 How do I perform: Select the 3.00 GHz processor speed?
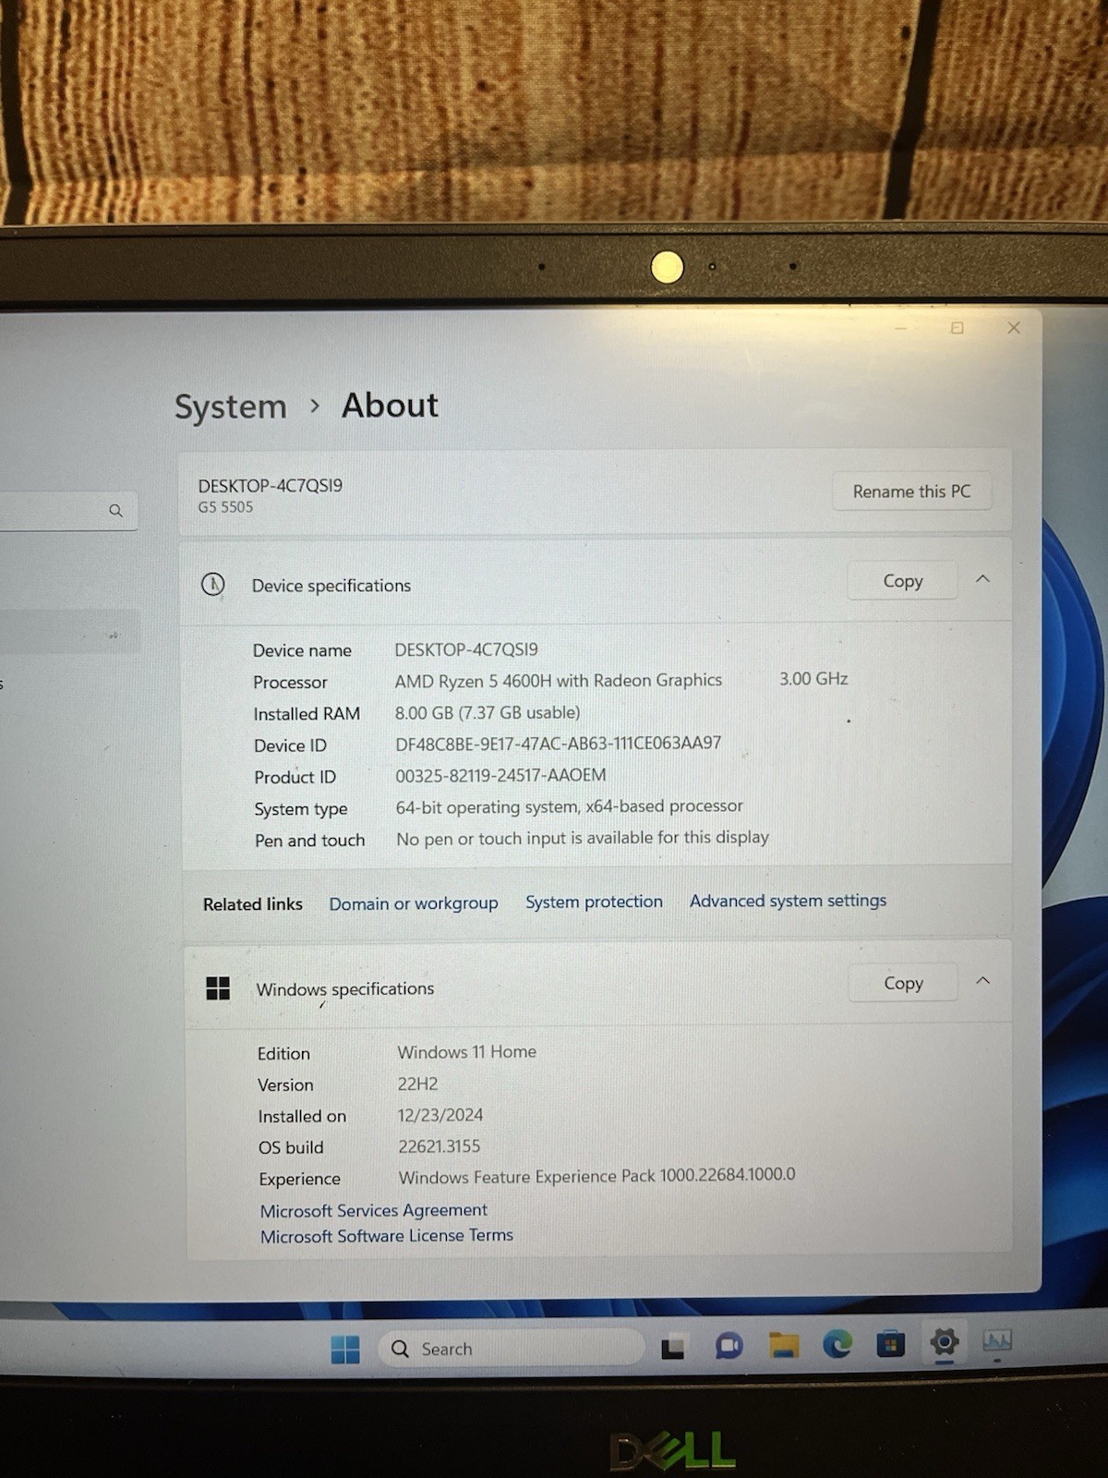(x=813, y=679)
